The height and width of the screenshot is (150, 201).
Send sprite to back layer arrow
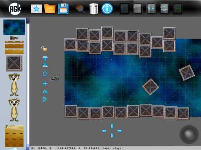pos(45,65)
